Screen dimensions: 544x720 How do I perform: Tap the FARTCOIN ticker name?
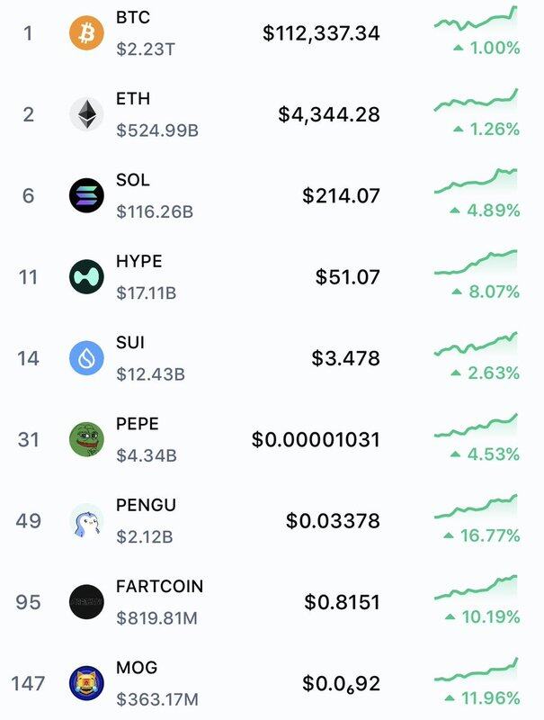[x=160, y=587]
